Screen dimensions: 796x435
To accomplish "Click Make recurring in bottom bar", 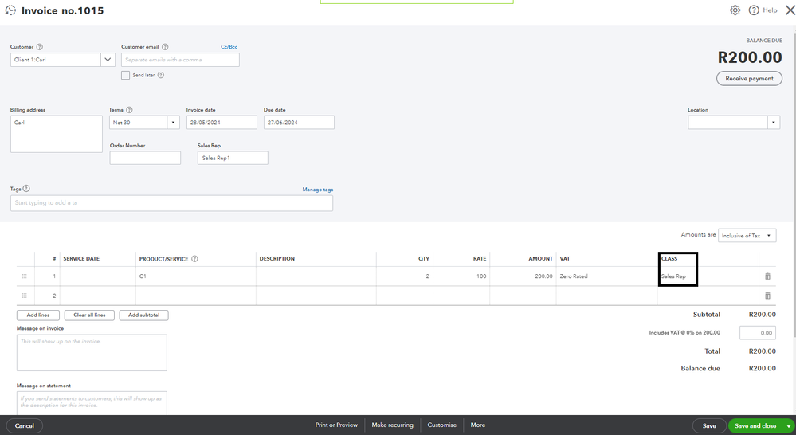I will pyautogui.click(x=392, y=425).
